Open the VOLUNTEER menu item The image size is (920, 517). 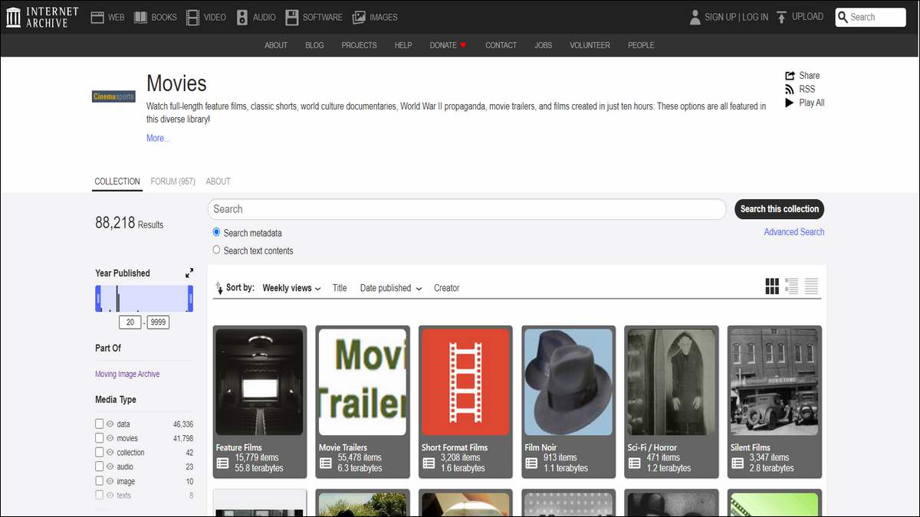pyautogui.click(x=590, y=45)
